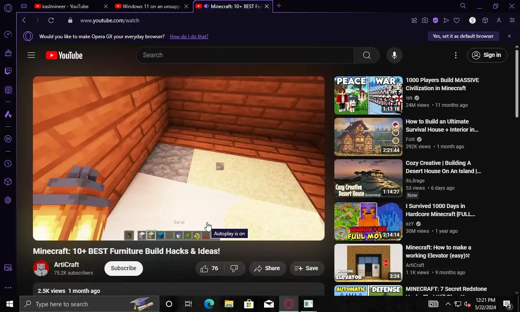This screenshot has width=520, height=312.
Task: Click the How do I do that? link
Action: [189, 37]
